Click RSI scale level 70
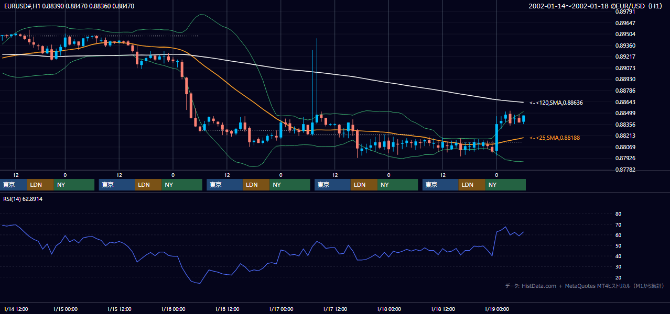Screen dimensions: 670x314 tap(618, 225)
